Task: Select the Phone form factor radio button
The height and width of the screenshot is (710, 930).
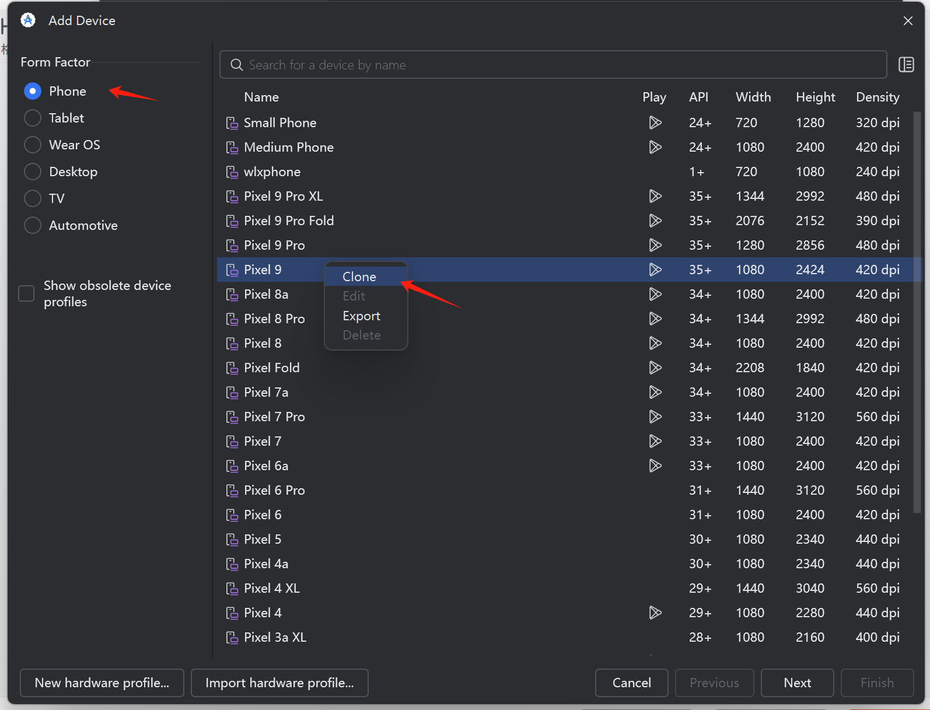Action: click(33, 91)
